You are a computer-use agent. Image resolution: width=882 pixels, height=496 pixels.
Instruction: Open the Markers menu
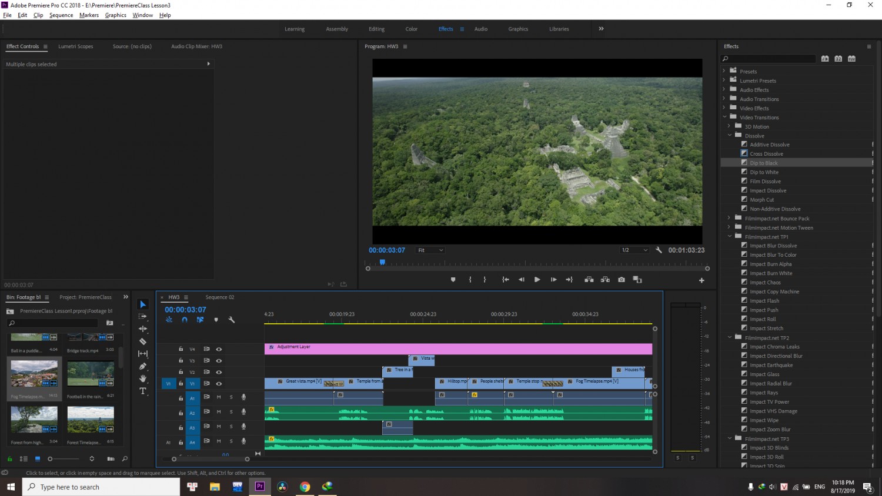tap(89, 15)
